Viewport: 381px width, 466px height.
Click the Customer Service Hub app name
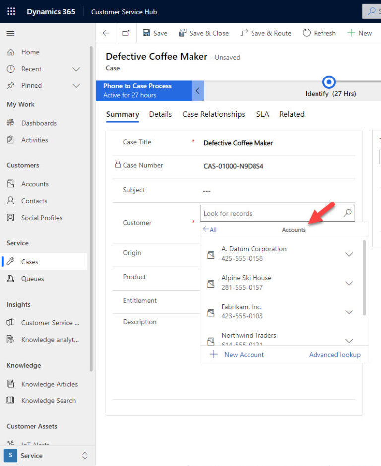click(124, 12)
